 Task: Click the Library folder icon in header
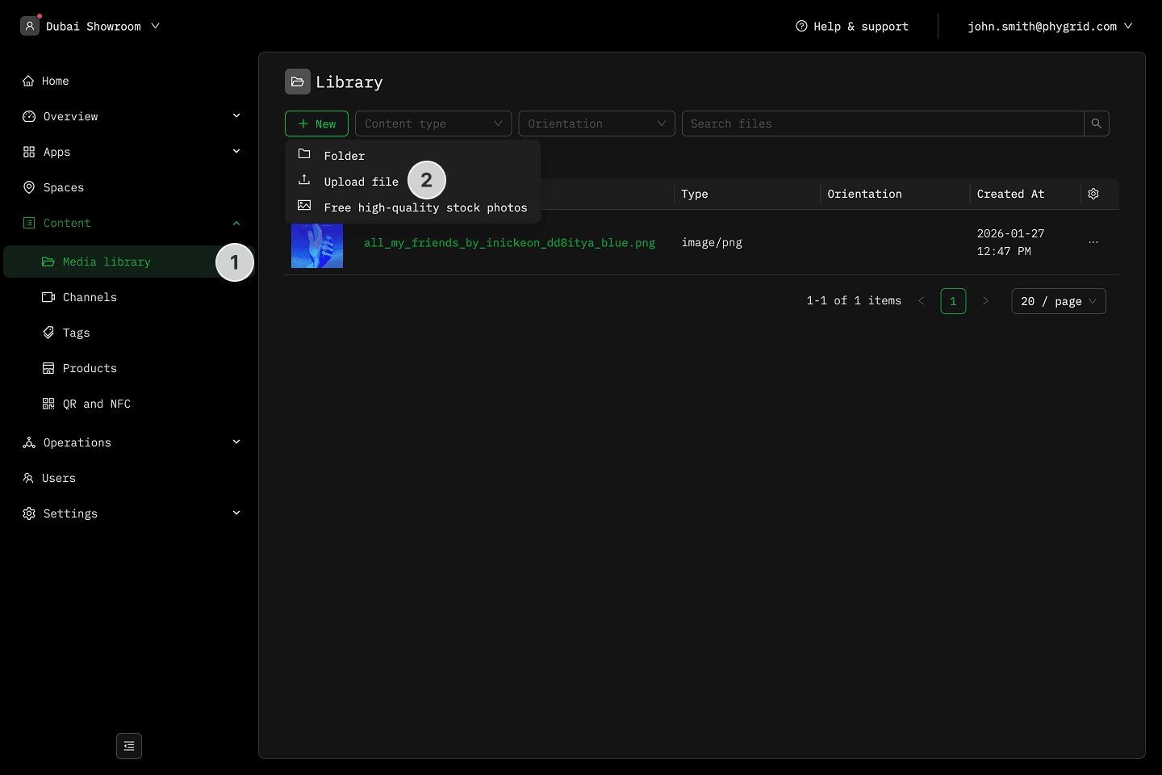click(x=298, y=82)
